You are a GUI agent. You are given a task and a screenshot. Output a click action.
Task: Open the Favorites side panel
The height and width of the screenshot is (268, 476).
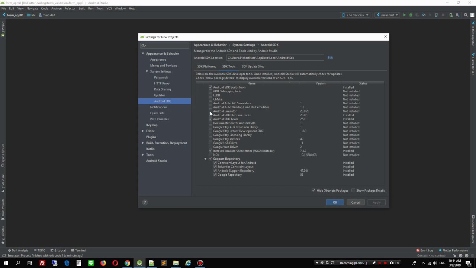coord(3,235)
